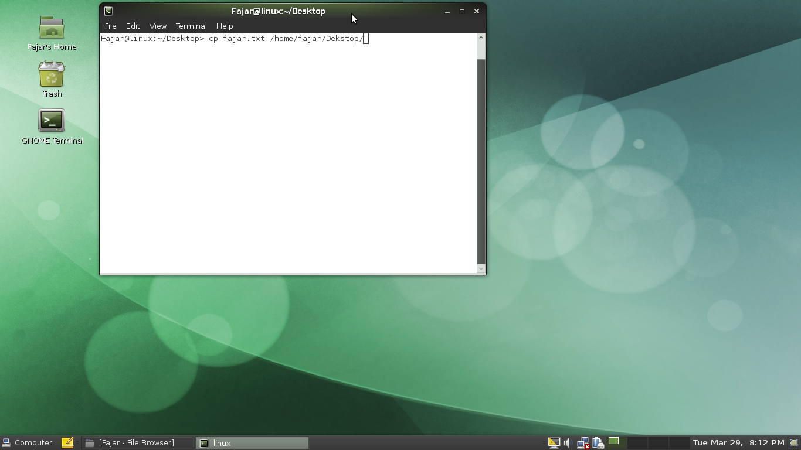The width and height of the screenshot is (801, 450).
Task: Select linux terminal taskbar button
Action: (x=252, y=443)
